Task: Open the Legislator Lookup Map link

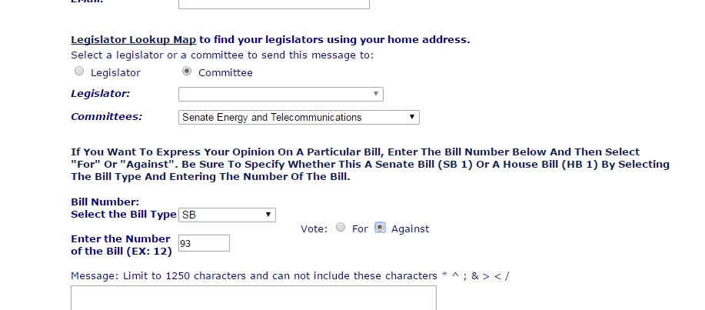Action: [x=133, y=39]
